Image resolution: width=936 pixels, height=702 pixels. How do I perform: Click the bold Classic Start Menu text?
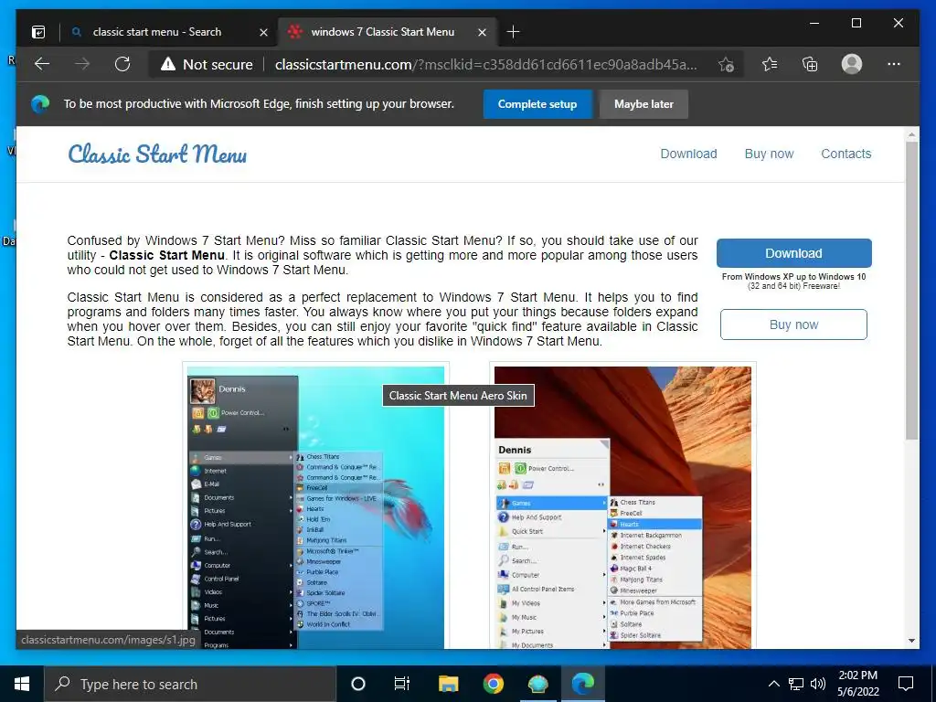click(166, 256)
